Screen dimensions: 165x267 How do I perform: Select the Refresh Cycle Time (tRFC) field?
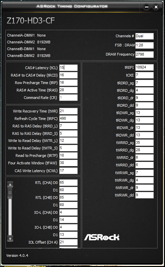[x=68, y=119]
